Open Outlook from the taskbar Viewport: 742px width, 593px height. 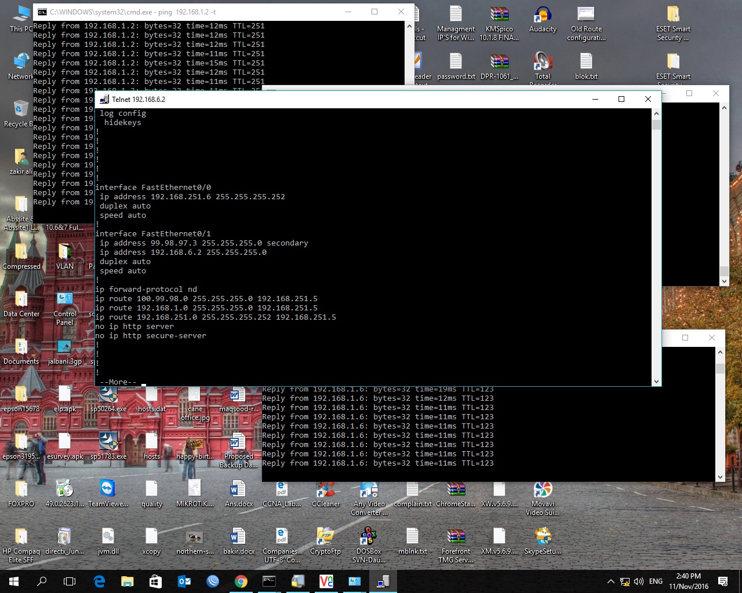184,581
